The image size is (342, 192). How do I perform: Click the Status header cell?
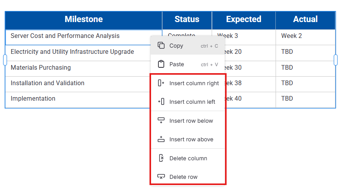pos(187,19)
